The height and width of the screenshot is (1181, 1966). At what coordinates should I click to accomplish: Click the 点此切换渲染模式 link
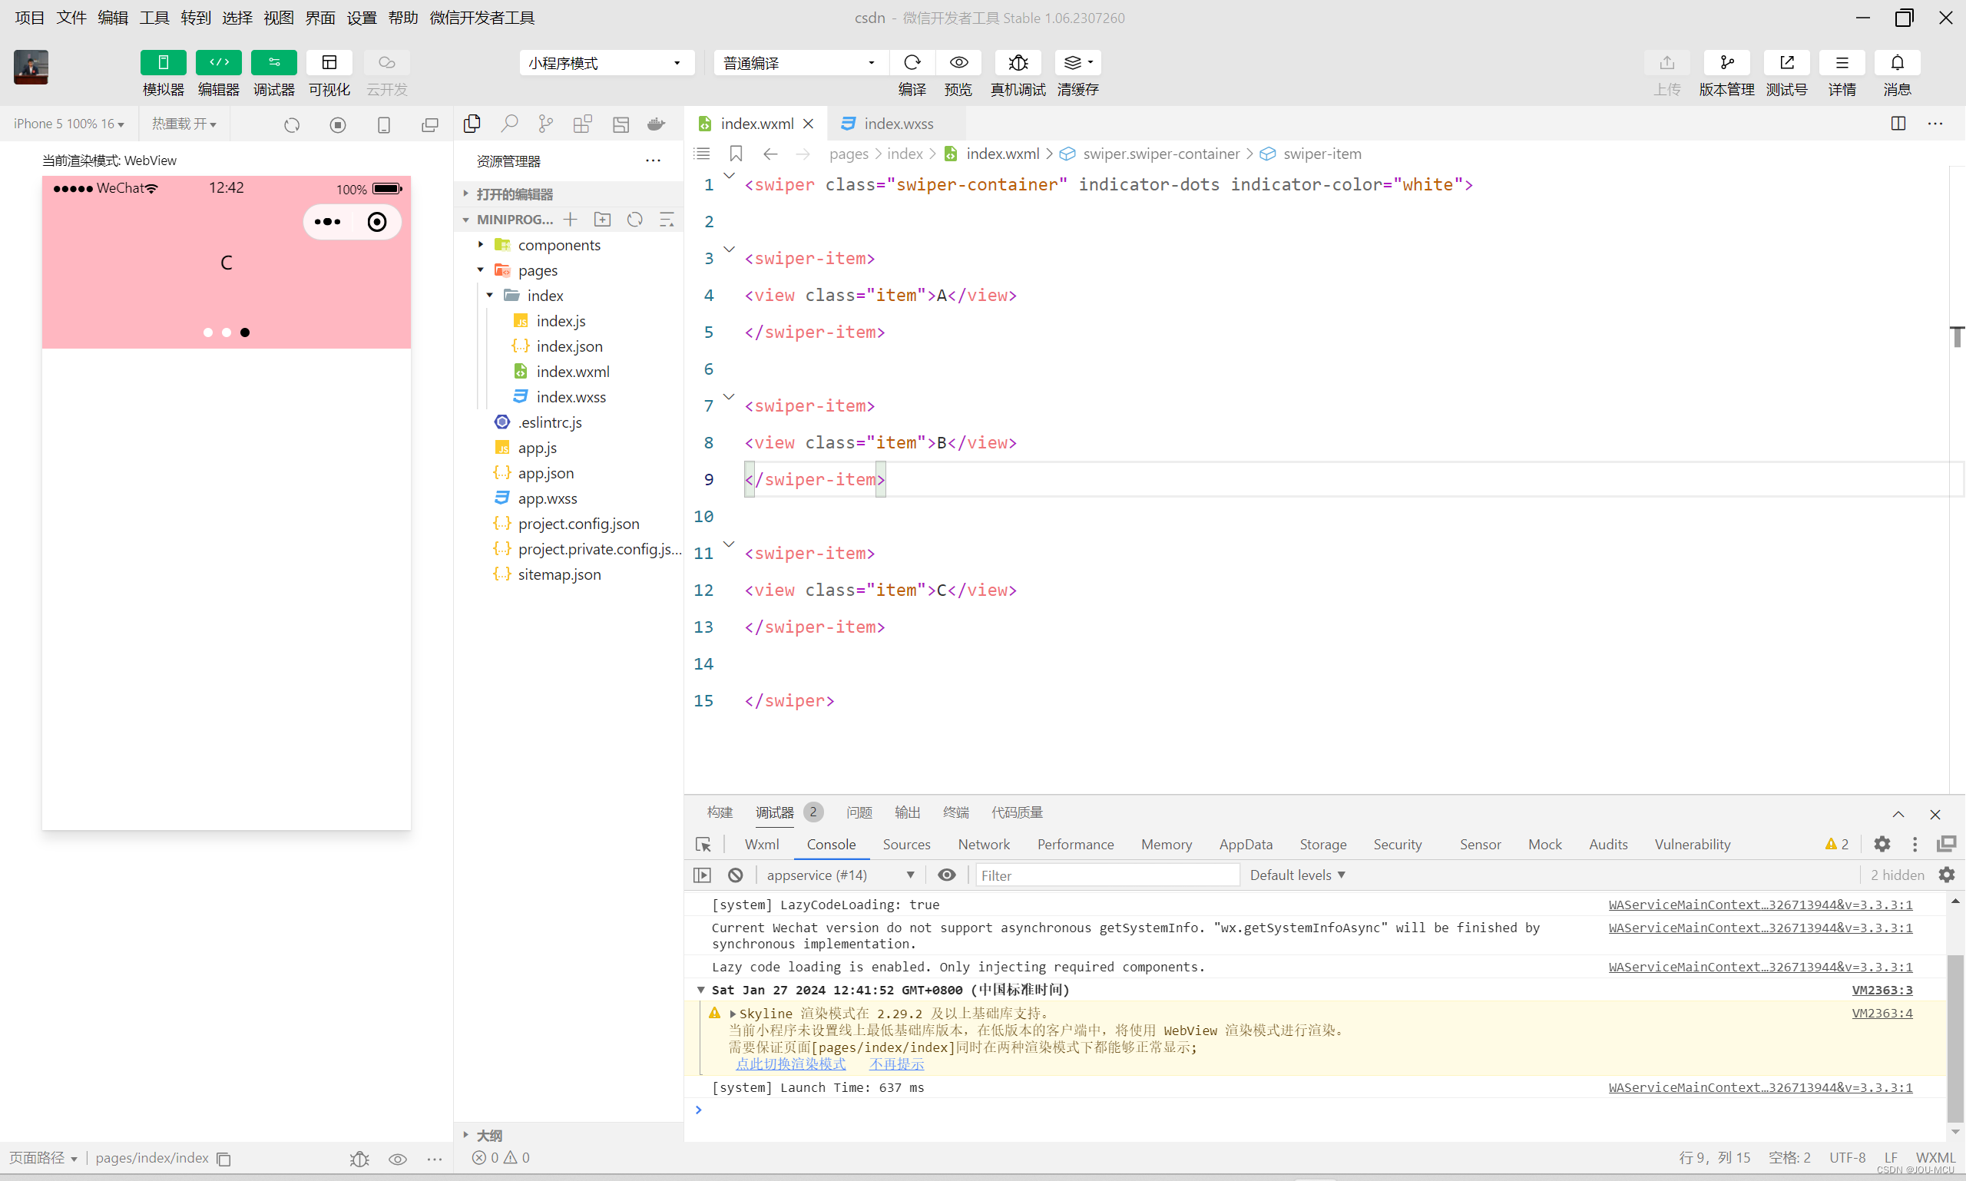[x=789, y=1064]
